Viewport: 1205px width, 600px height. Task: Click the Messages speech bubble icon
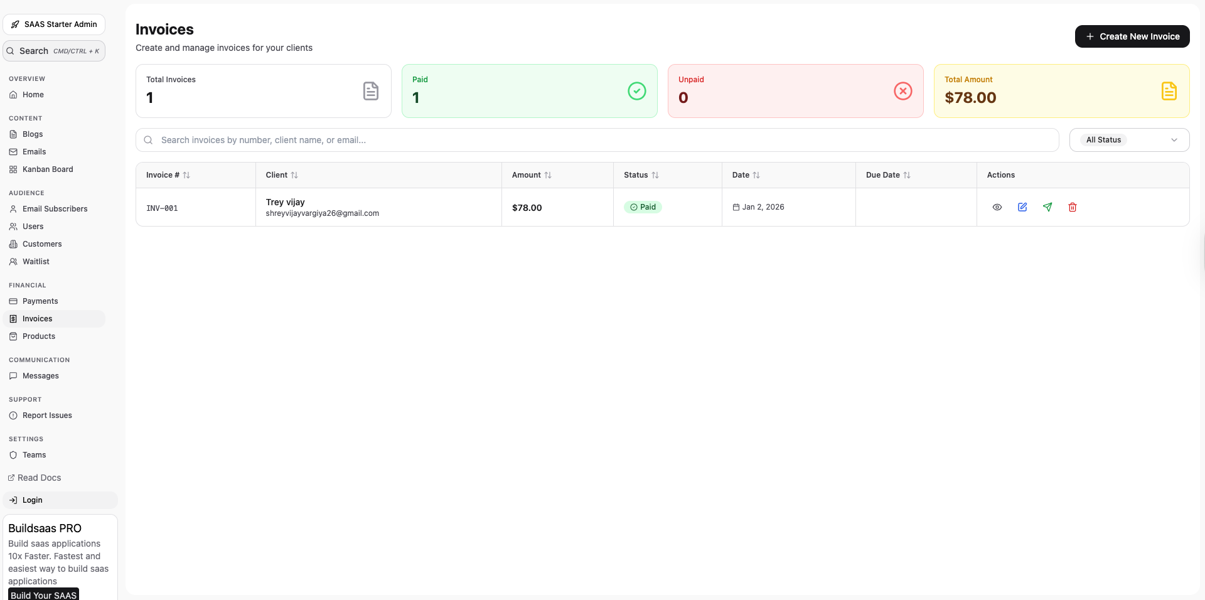(x=13, y=376)
